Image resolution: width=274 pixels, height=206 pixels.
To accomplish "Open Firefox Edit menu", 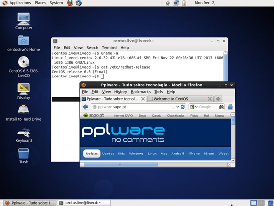I will [95, 92].
